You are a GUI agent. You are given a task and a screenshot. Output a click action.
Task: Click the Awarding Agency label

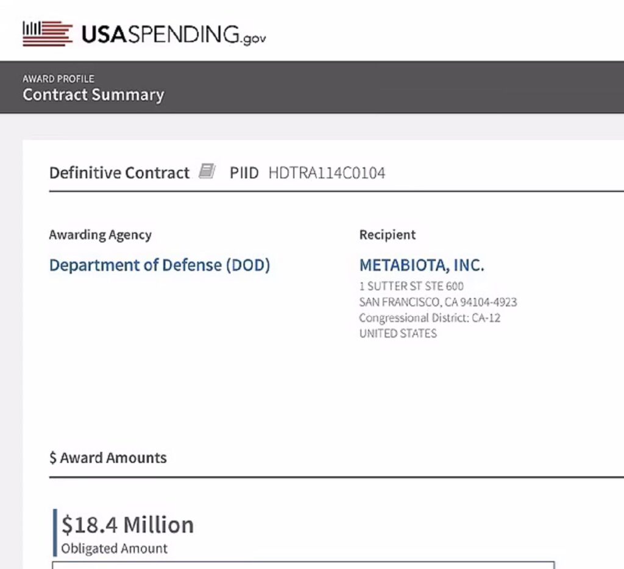pyautogui.click(x=101, y=235)
